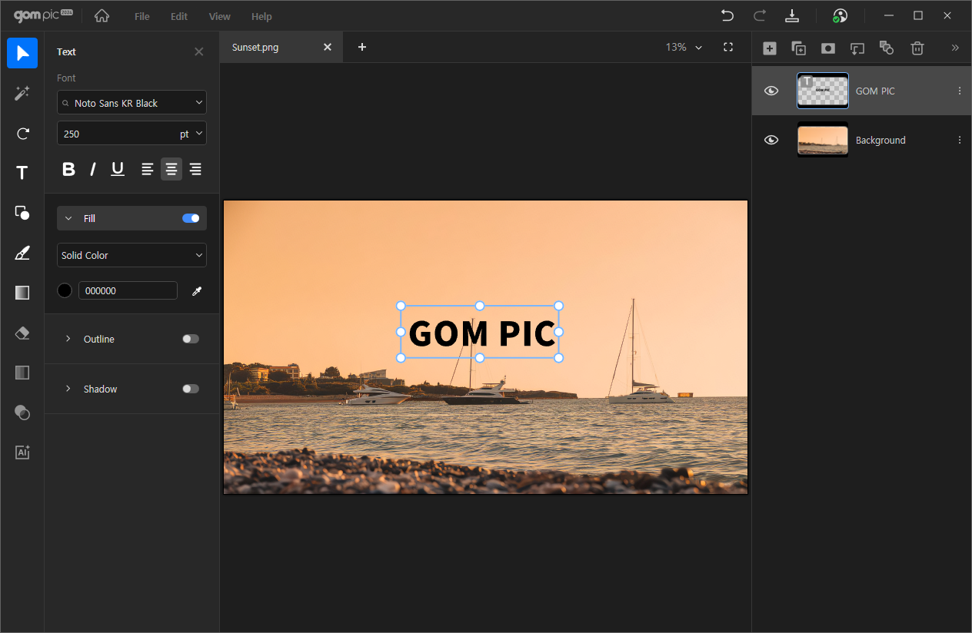Click the export download icon
Screen dimensions: 972x633
[x=792, y=16]
